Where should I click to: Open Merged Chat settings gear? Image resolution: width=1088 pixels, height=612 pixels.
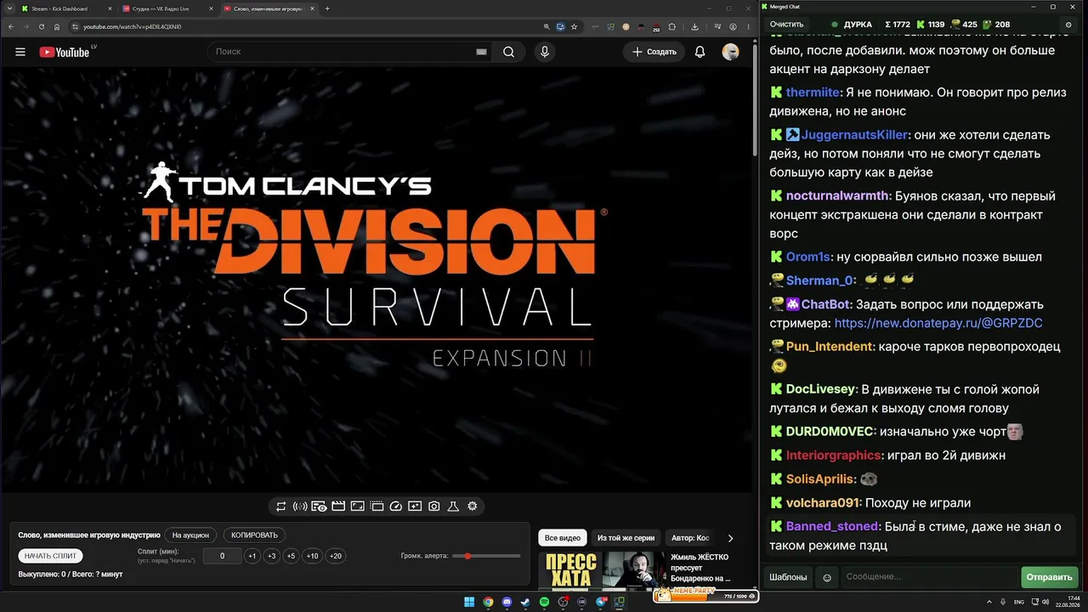click(1068, 25)
